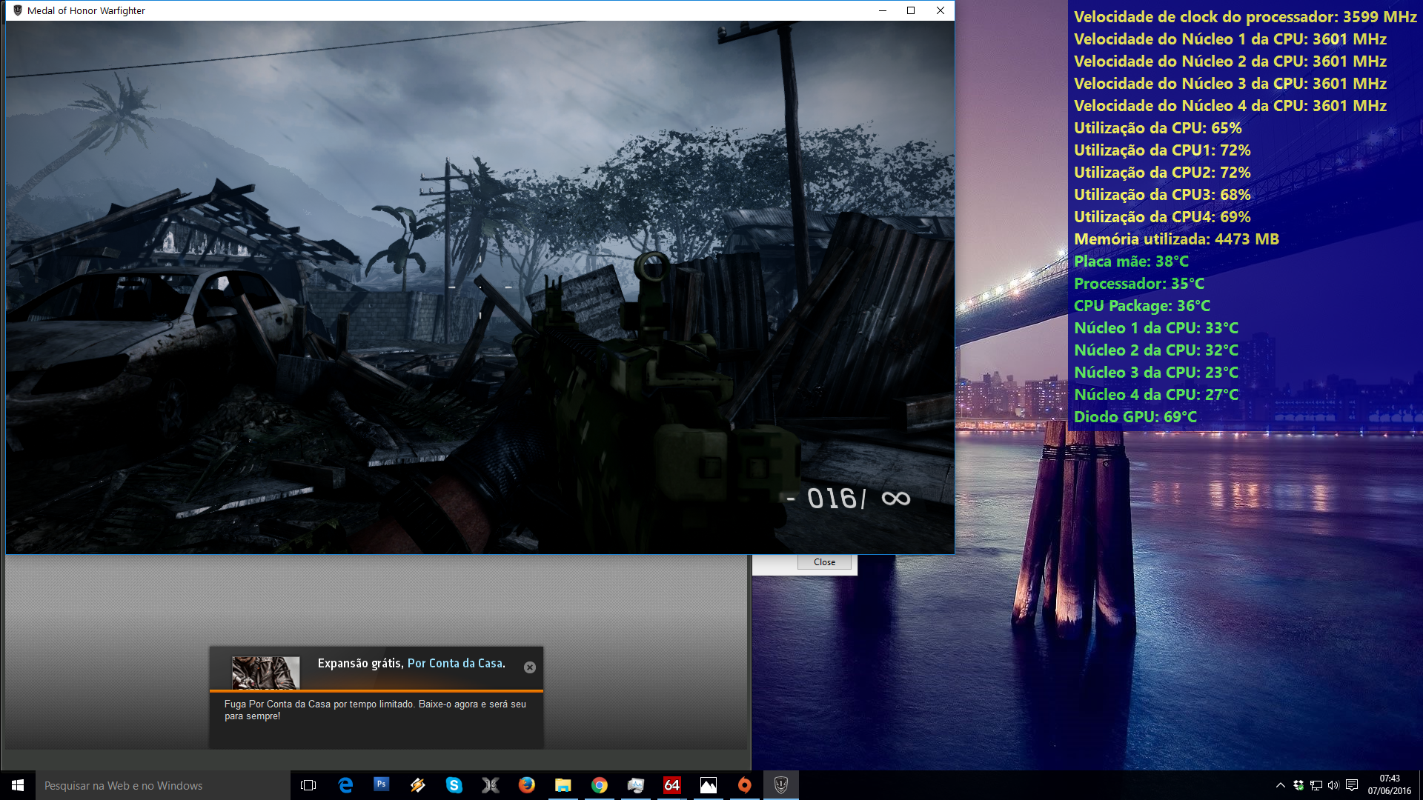Launch Microsoft Edge from the taskbar

[x=345, y=785]
